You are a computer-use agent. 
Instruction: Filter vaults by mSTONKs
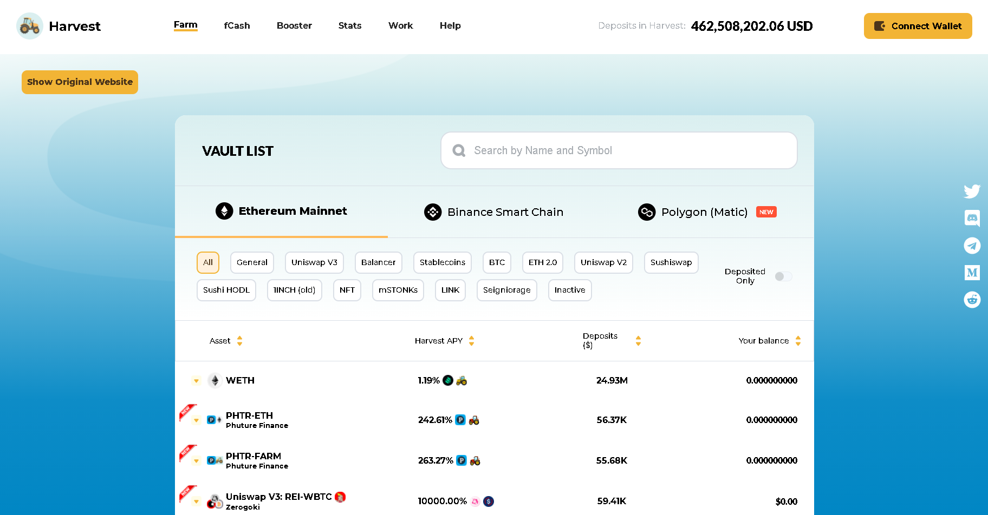[x=398, y=290]
